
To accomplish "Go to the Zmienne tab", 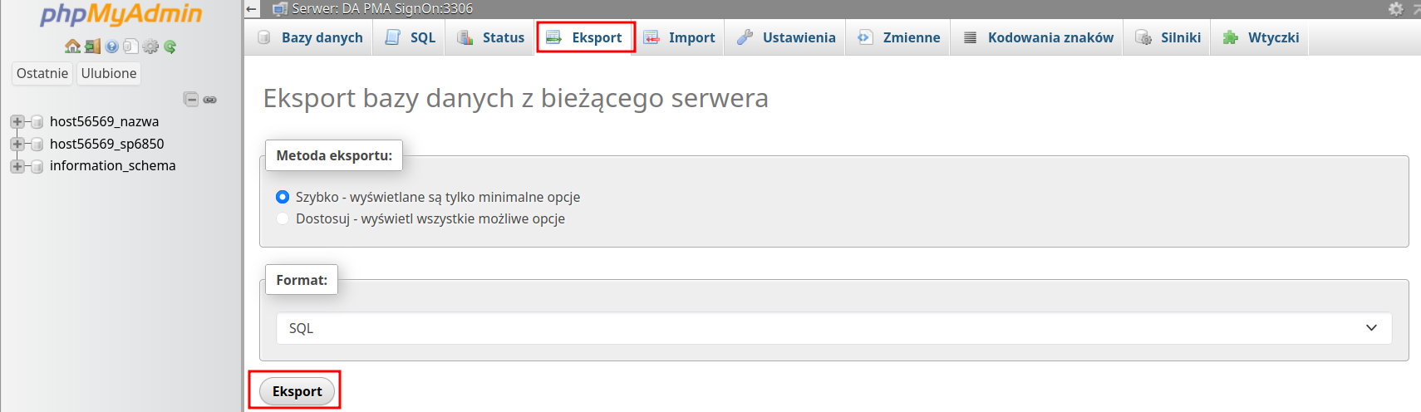I will coord(898,37).
